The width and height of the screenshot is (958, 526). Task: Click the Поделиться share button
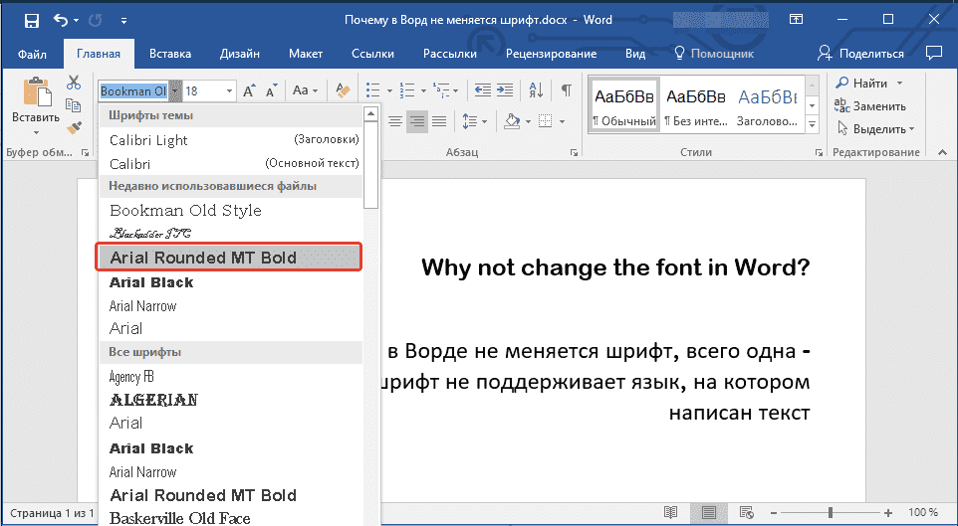pyautogui.click(x=860, y=54)
